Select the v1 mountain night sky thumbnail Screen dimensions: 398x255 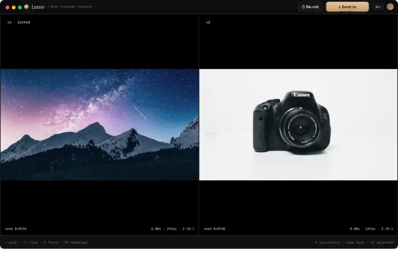pos(99,125)
